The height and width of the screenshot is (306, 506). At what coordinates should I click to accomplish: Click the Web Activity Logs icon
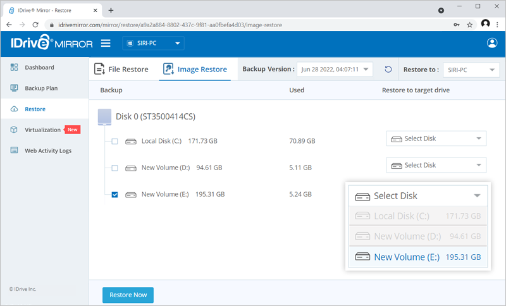pos(14,150)
